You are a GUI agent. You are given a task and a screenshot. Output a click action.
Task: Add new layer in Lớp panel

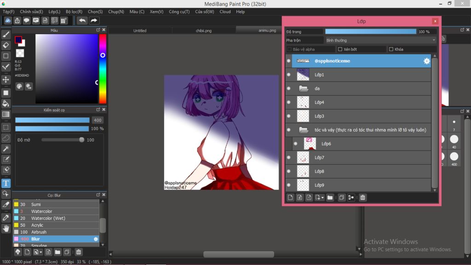pyautogui.click(x=290, y=197)
